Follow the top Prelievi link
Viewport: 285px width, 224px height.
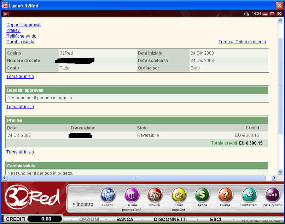13,30
